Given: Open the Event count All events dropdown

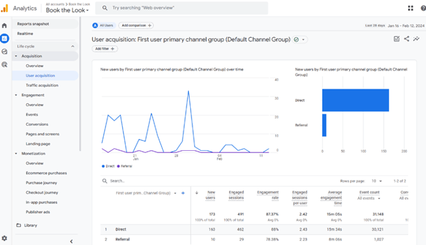Looking at the screenshot, I should [369, 199].
